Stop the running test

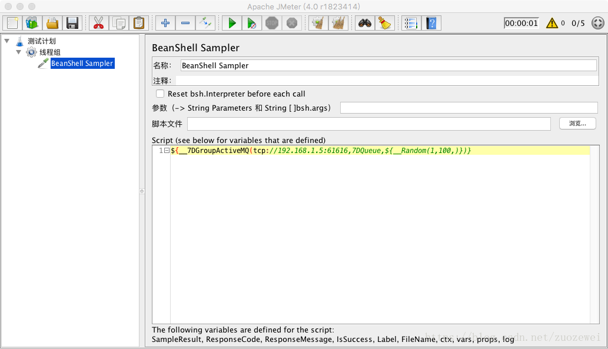click(272, 23)
